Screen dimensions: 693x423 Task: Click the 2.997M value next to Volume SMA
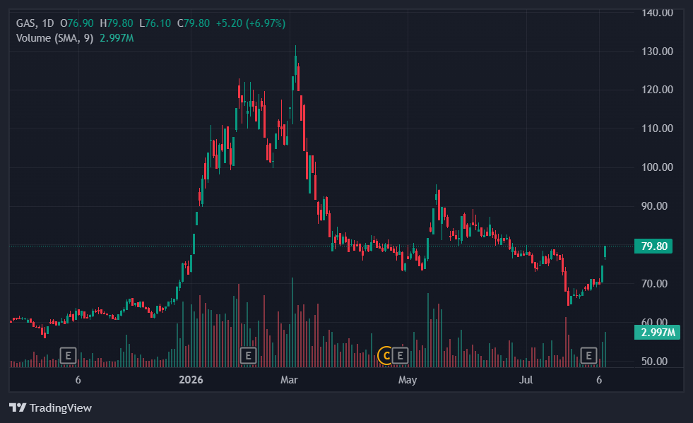117,38
